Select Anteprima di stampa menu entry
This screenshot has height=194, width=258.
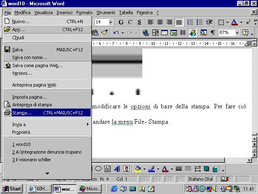tap(47, 105)
